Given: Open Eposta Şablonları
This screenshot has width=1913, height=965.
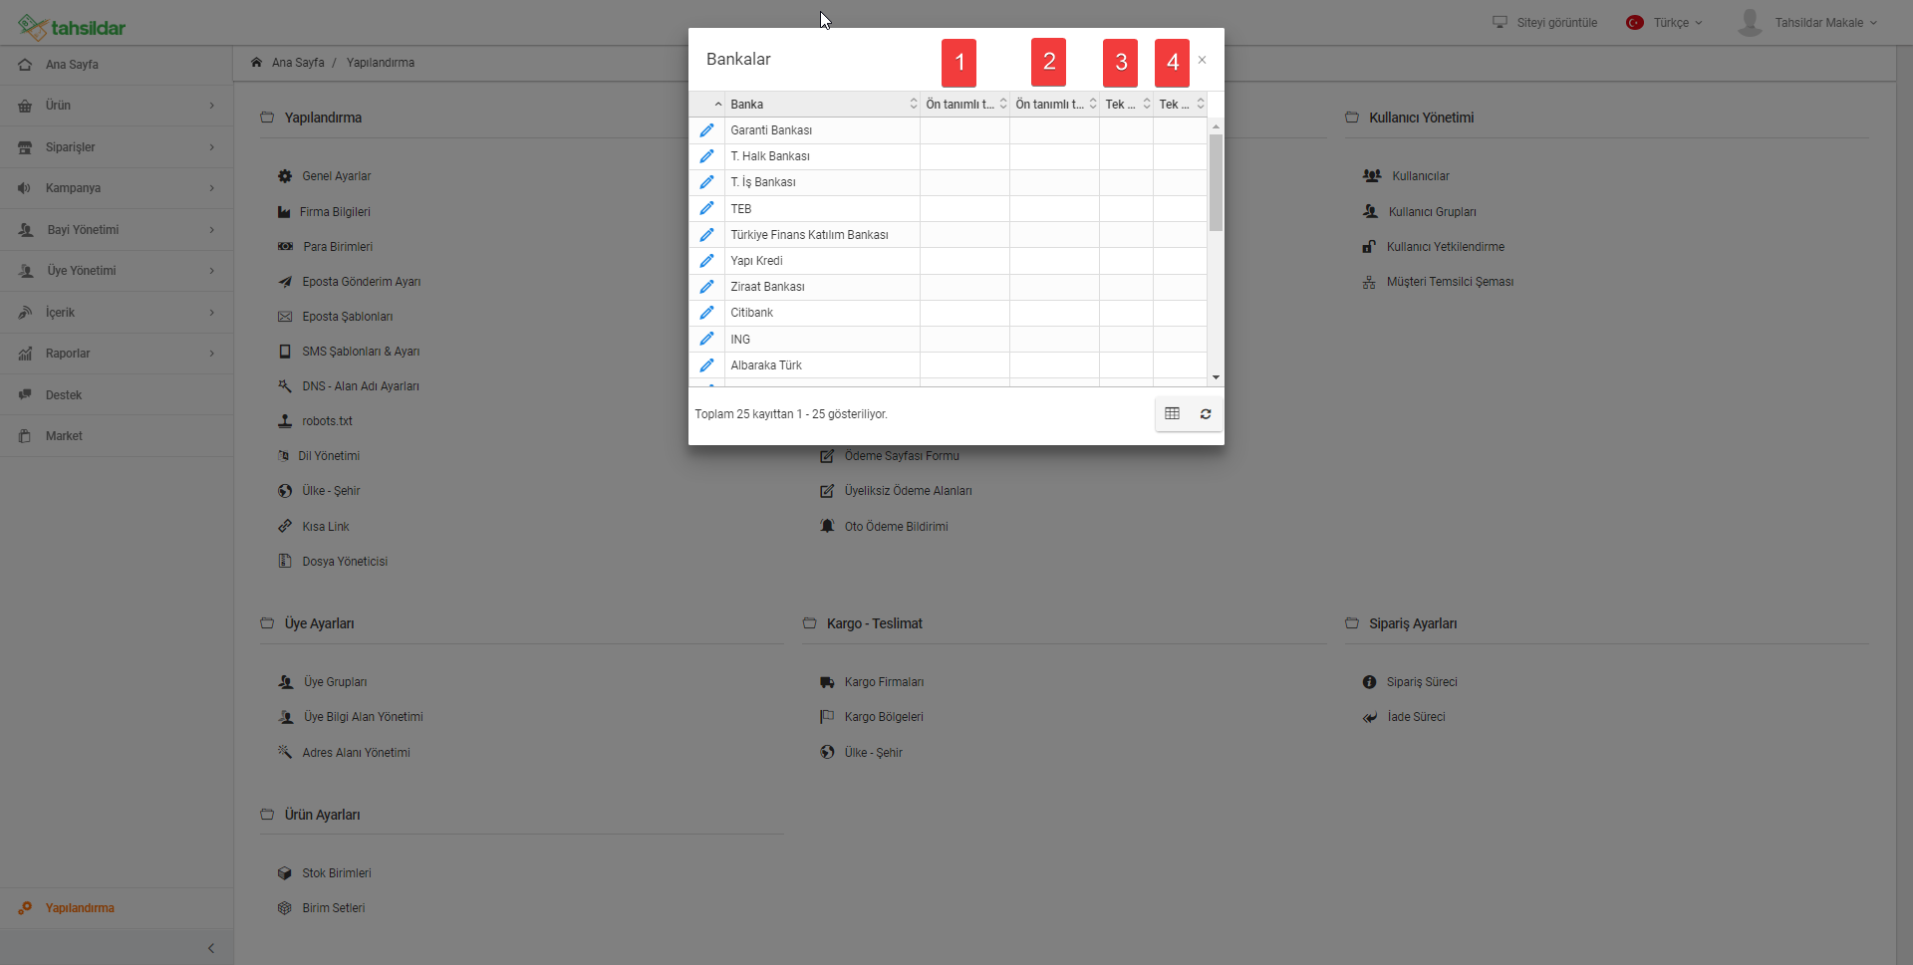Looking at the screenshot, I should (347, 317).
